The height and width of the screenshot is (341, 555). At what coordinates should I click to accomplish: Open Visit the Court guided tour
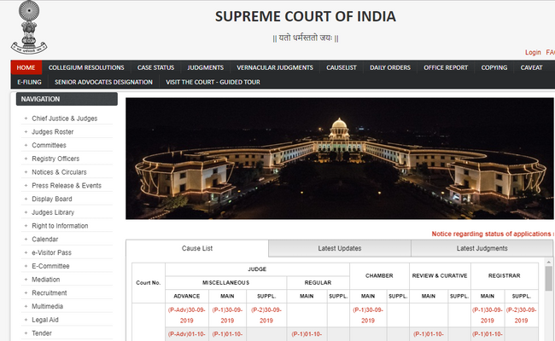point(213,82)
